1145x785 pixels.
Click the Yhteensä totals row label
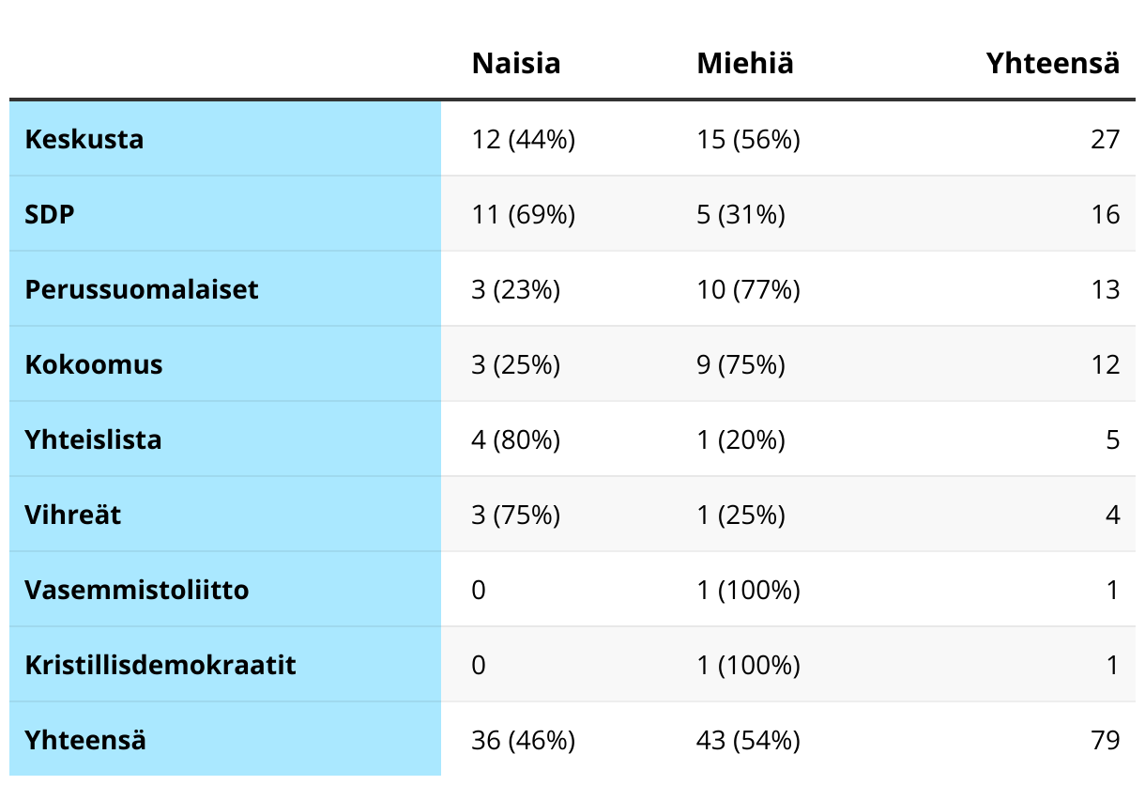85,740
